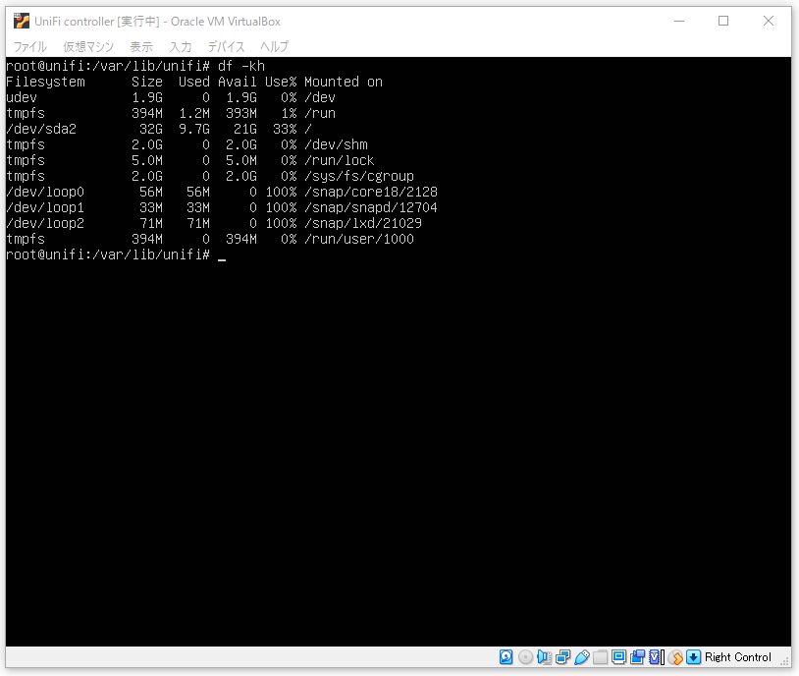Click the /dev/loop1 filesystem entry
The image size is (799, 676).
[x=45, y=207]
